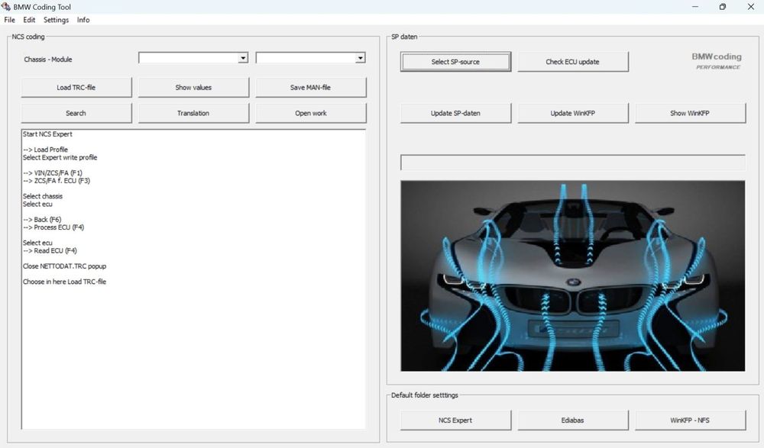Expand the Chassis dropdown
Image resolution: width=764 pixels, height=448 pixels.
(x=243, y=58)
